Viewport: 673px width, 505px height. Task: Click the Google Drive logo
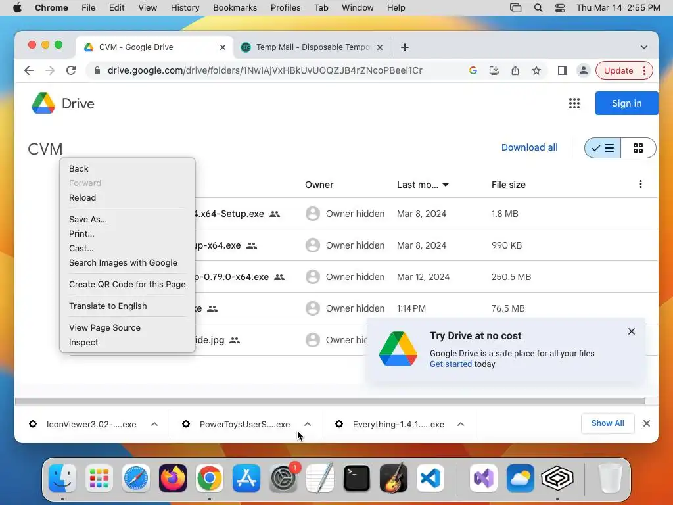43,103
